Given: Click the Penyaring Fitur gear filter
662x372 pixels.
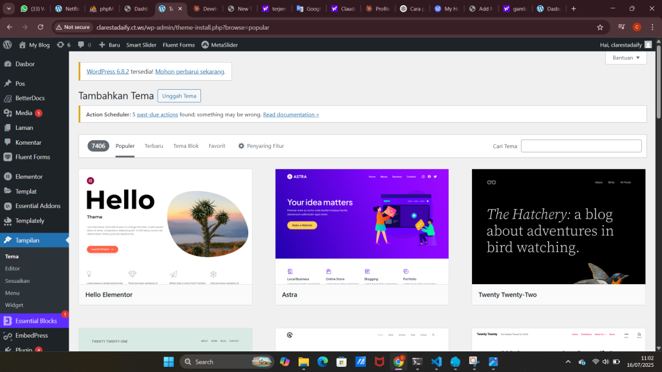Looking at the screenshot, I should (x=261, y=146).
